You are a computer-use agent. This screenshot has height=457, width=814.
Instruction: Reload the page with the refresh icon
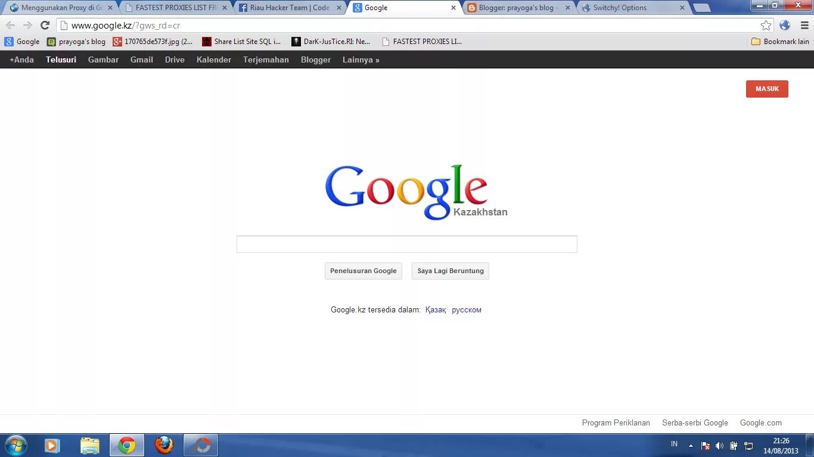click(x=45, y=25)
